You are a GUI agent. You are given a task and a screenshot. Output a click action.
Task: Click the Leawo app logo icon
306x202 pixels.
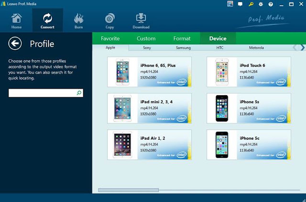click(3, 4)
